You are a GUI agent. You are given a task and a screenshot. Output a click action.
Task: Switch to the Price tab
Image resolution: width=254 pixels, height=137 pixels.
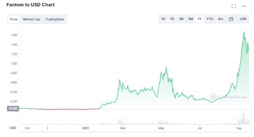14,19
